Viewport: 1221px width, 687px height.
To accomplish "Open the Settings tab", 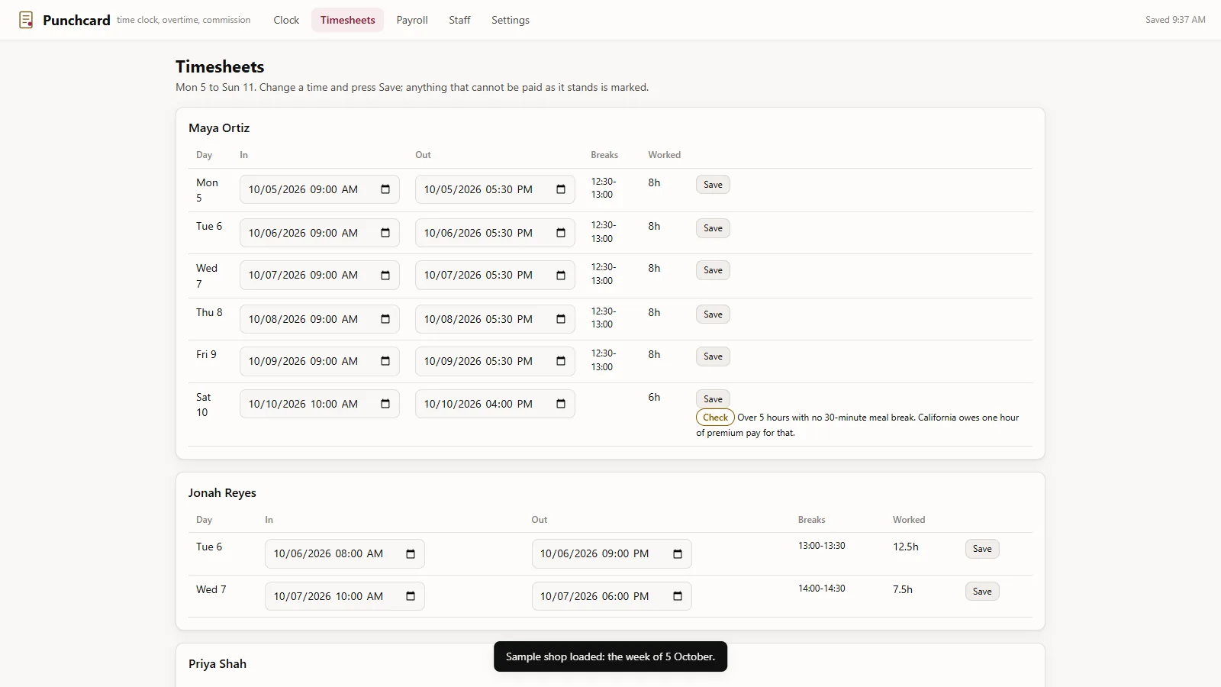I will point(511,20).
